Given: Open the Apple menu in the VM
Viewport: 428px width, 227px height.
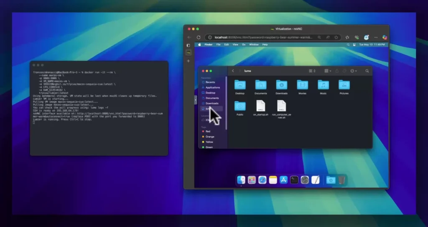Looking at the screenshot, I should [199, 44].
